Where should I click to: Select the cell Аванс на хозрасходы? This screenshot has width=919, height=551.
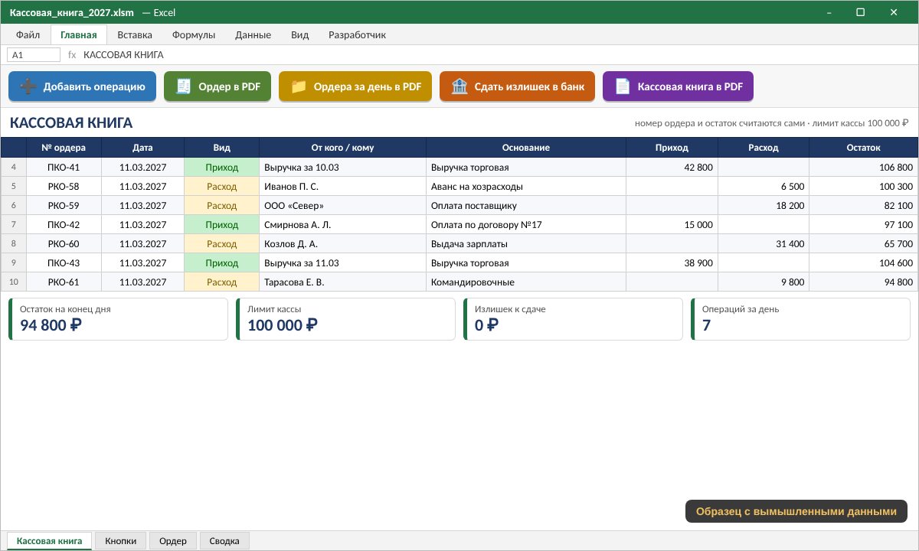pos(526,187)
